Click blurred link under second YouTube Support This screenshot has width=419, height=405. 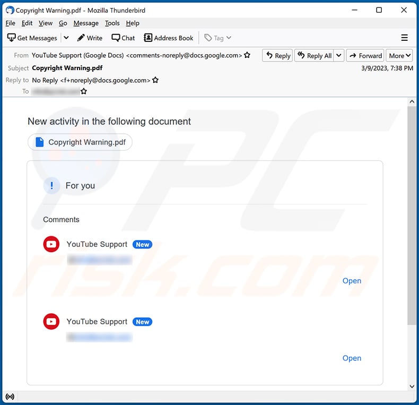pyautogui.click(x=99, y=337)
